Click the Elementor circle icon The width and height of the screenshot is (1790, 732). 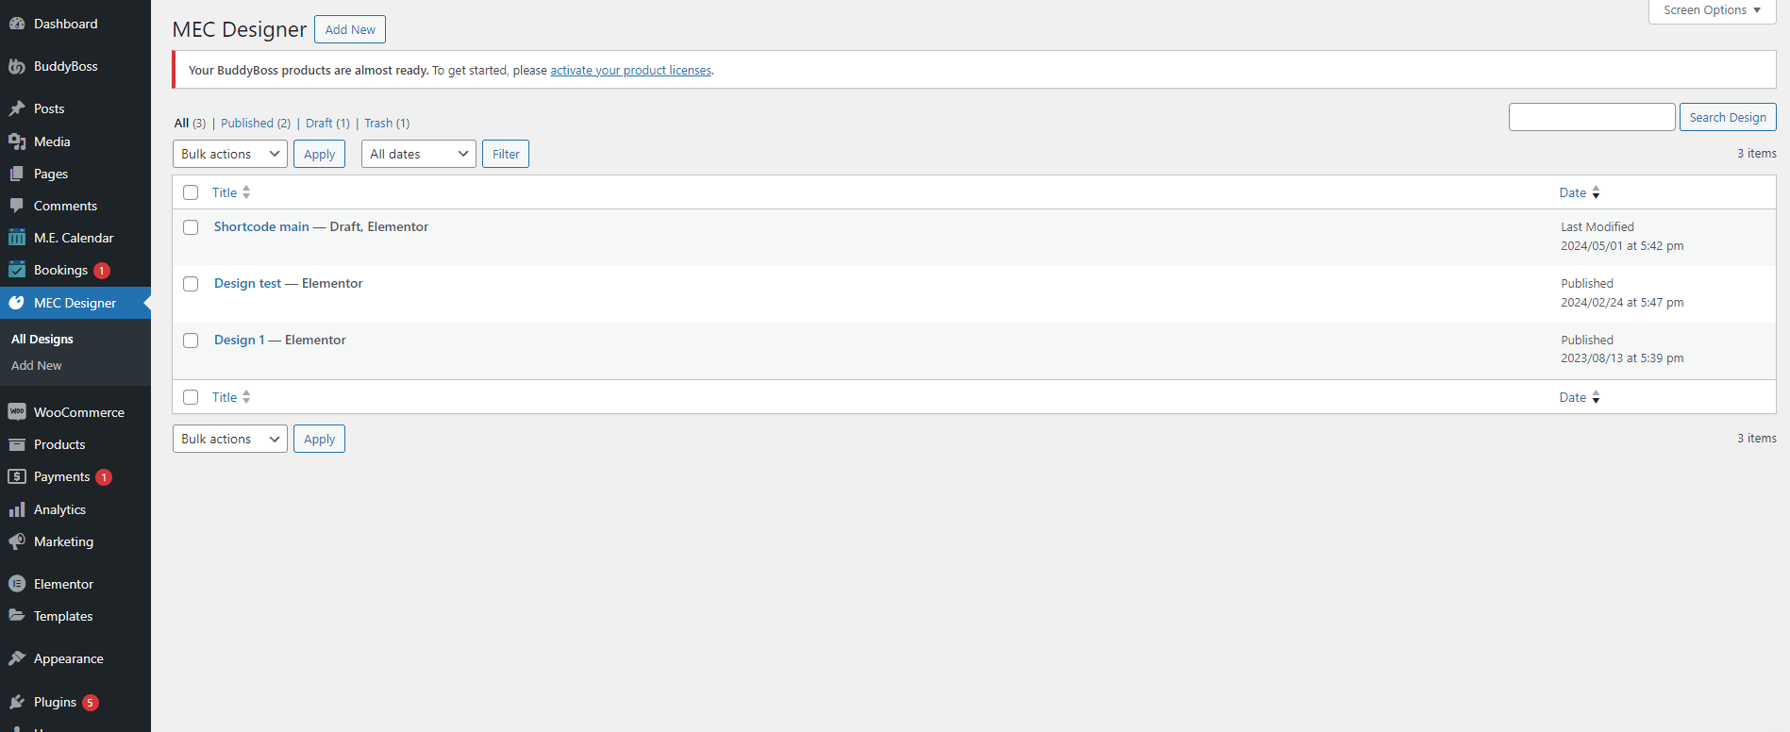pos(17,584)
